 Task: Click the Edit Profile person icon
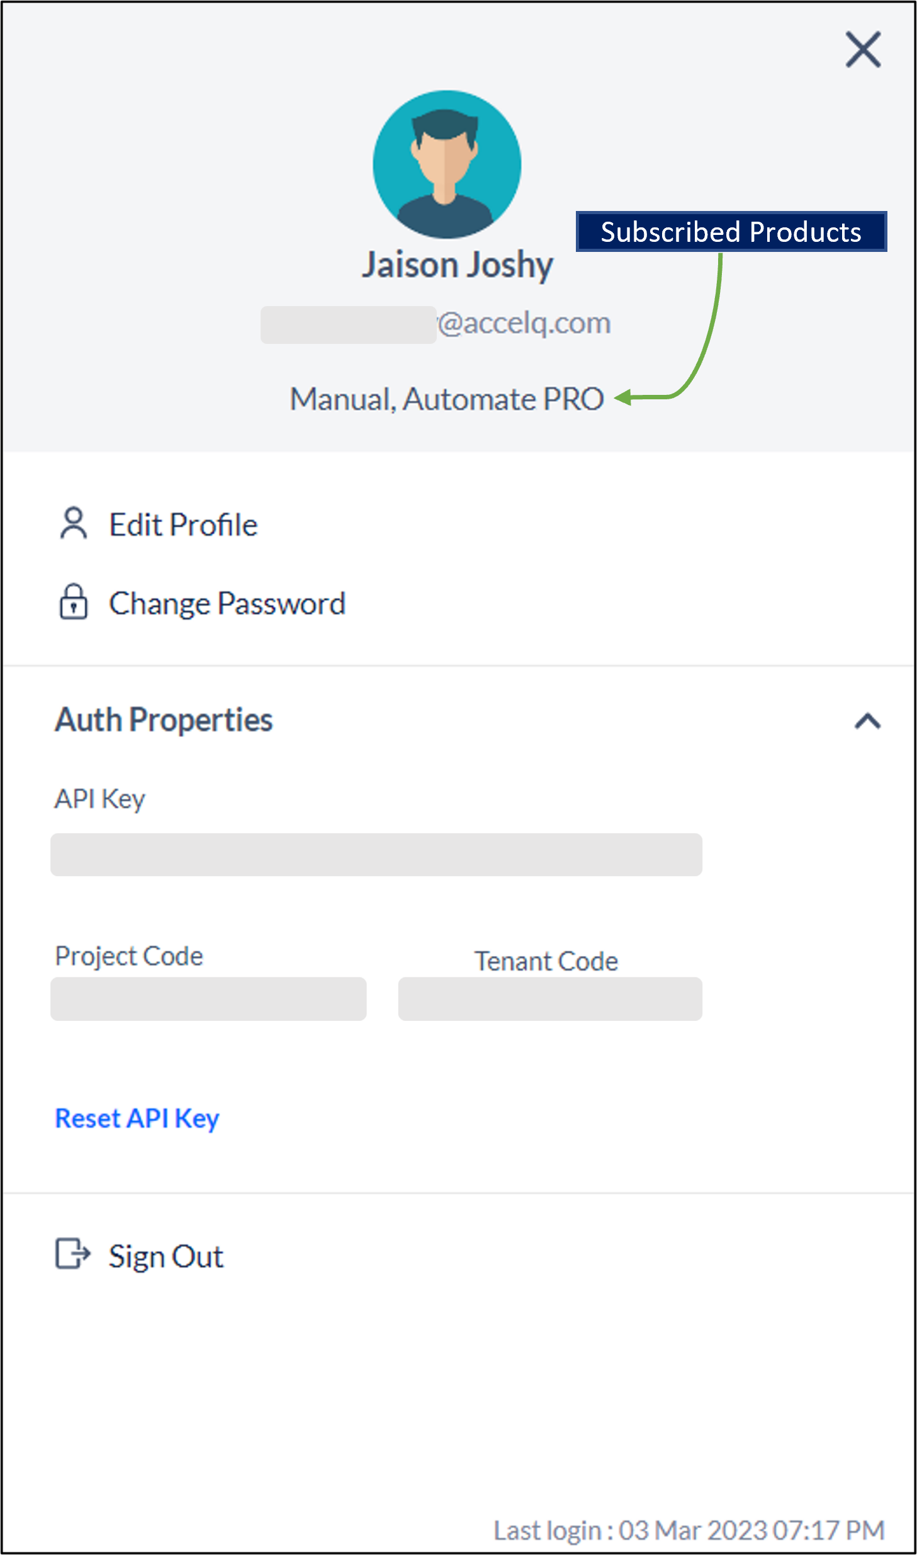pos(74,524)
